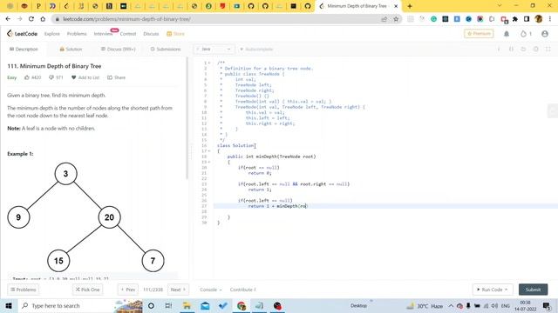Image resolution: width=558 pixels, height=313 pixels.
Task: Open the tab search chevron dropdown
Action: tap(500, 6)
